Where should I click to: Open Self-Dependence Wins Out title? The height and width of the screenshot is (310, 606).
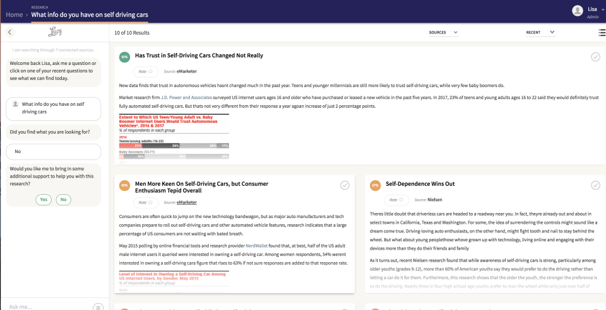(x=420, y=184)
